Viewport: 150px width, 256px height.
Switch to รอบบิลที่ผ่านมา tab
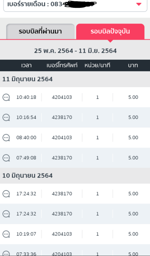point(40,31)
